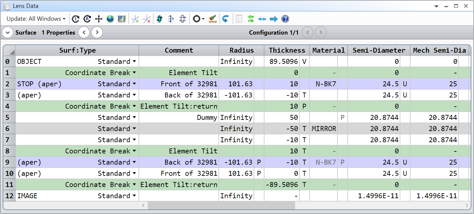
Task: Click the U solve cell on STOP semi-diameter
Action: click(405, 84)
